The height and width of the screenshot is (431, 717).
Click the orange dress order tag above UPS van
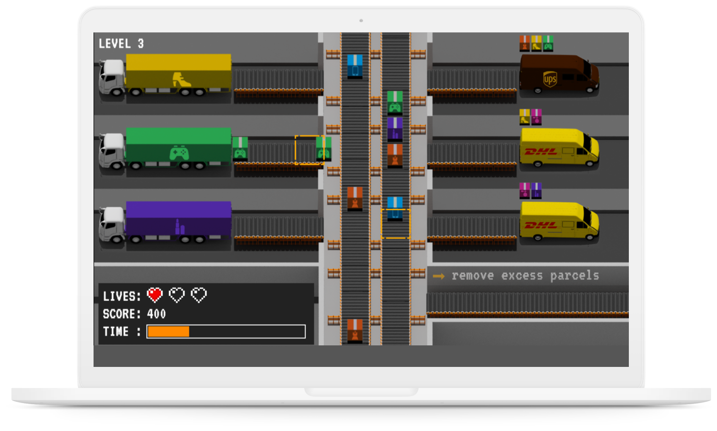(525, 44)
